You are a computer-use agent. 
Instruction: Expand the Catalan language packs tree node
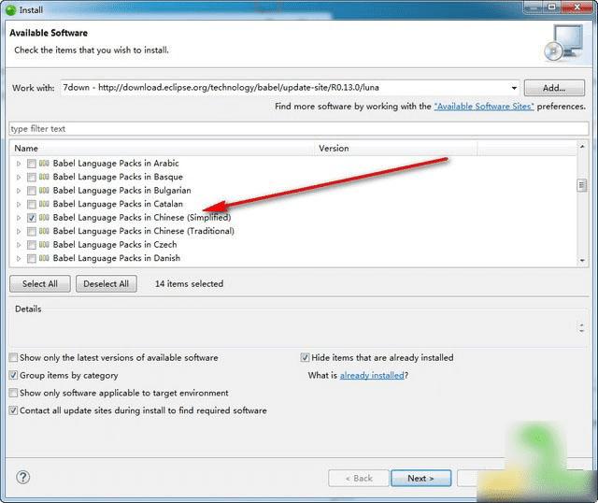point(19,204)
